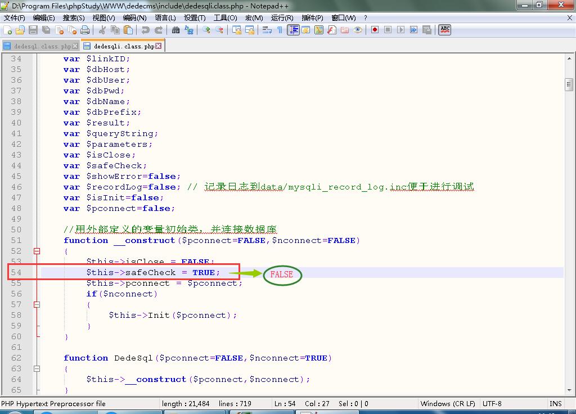Click the Undo arrow icon
The width and height of the screenshot is (576, 414).
pos(146,30)
